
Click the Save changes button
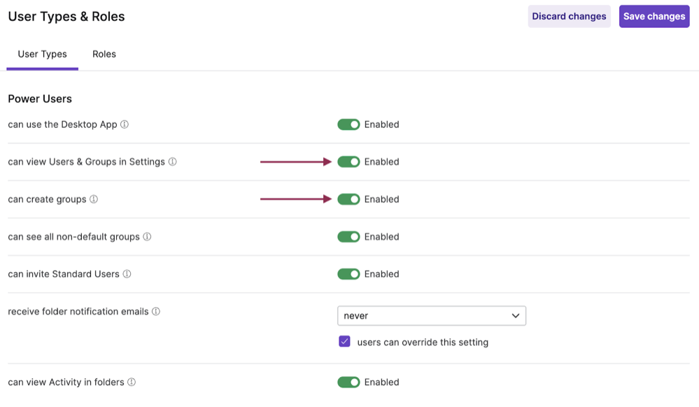(x=654, y=15)
